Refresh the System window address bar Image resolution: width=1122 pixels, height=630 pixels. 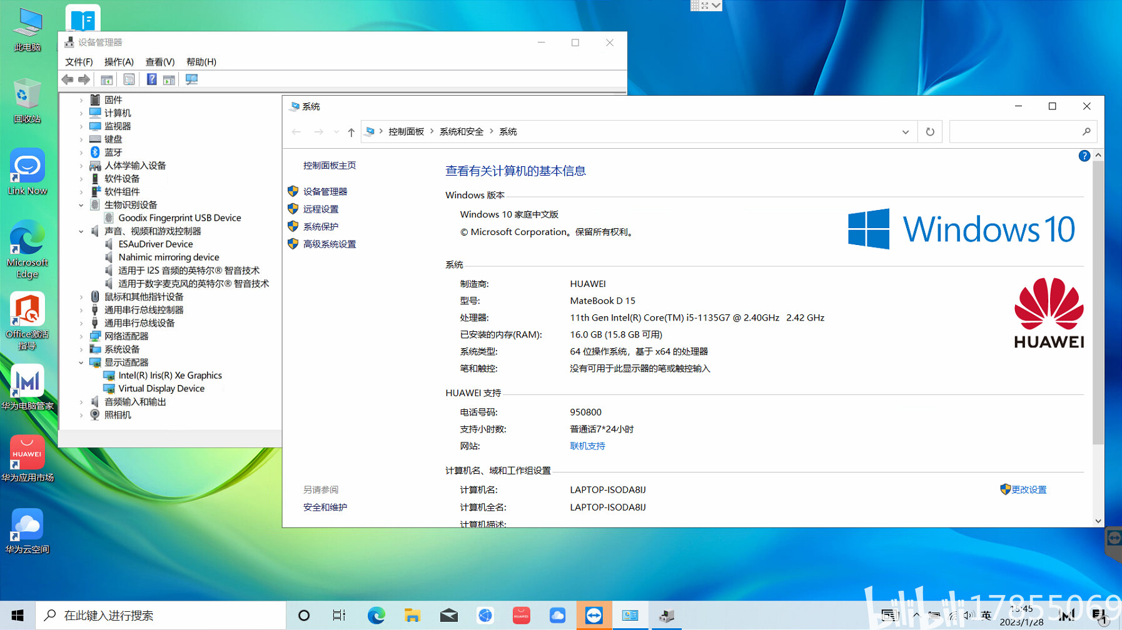coord(930,132)
